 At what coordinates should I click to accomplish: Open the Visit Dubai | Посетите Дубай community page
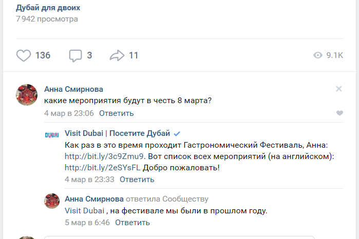click(x=117, y=134)
